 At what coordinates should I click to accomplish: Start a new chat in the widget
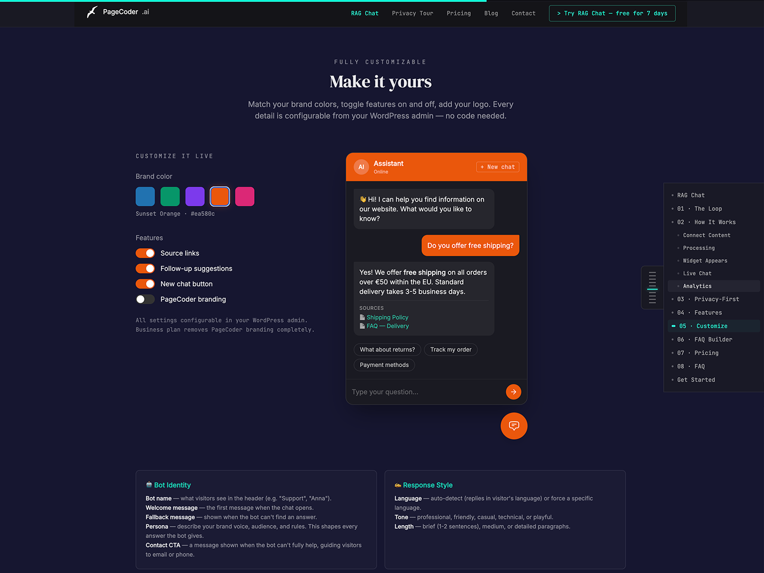(x=498, y=167)
